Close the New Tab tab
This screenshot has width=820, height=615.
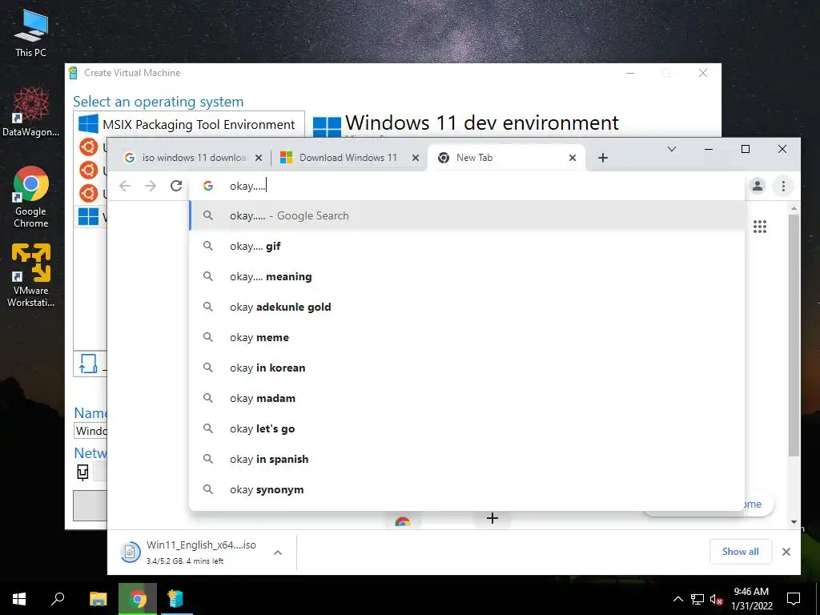[x=572, y=158]
